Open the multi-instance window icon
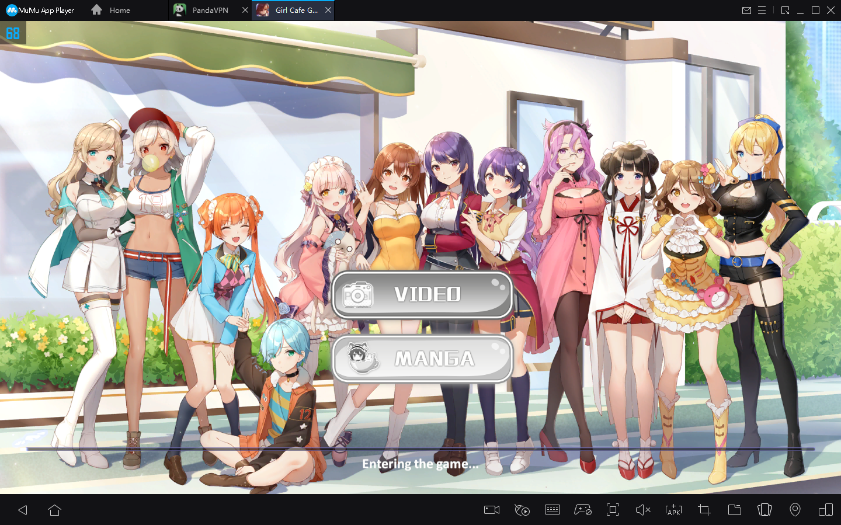841x525 pixels. (826, 510)
